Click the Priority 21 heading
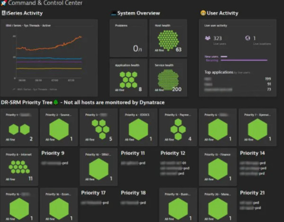The width and height of the screenshot is (284, 222). [x=252, y=193]
